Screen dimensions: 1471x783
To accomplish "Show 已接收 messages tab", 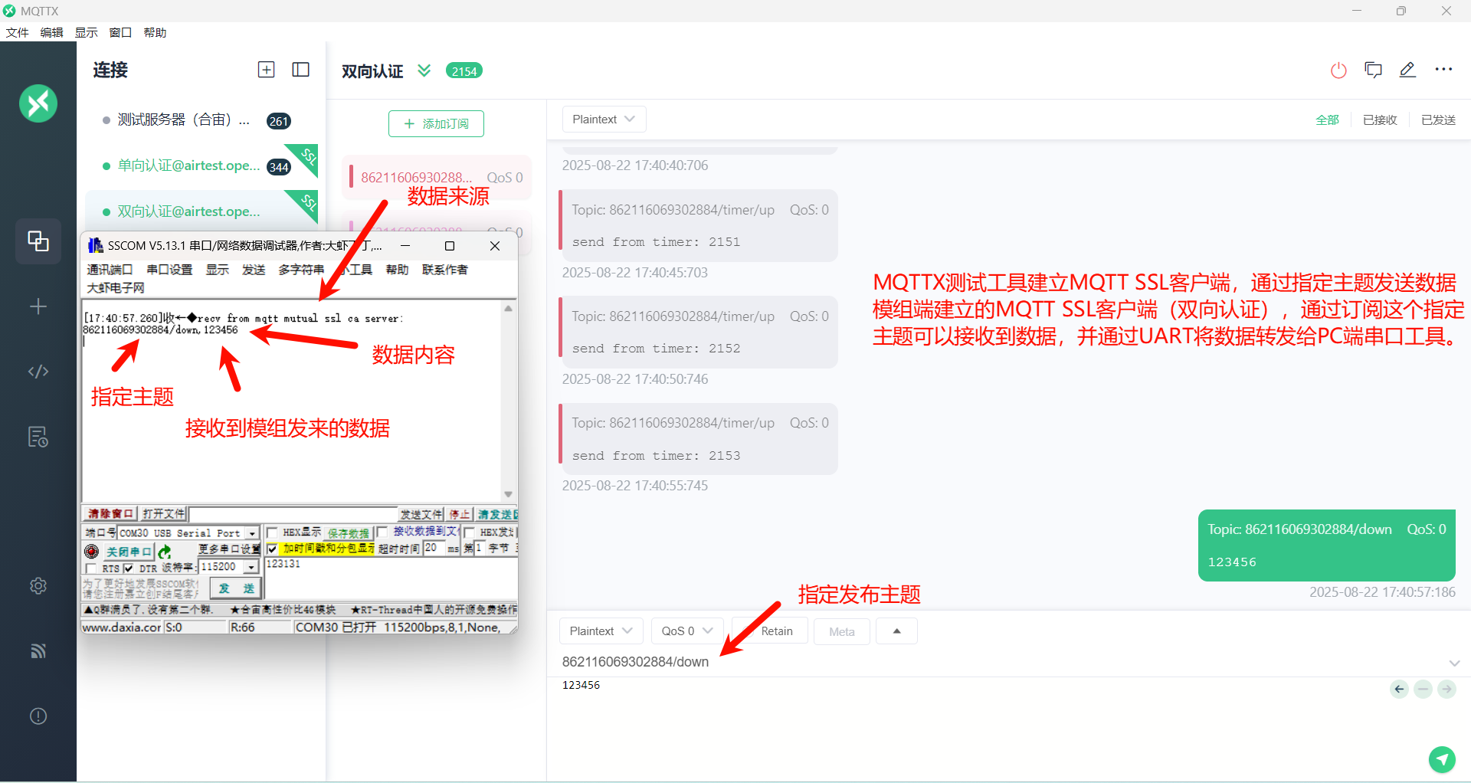I will coord(1380,120).
